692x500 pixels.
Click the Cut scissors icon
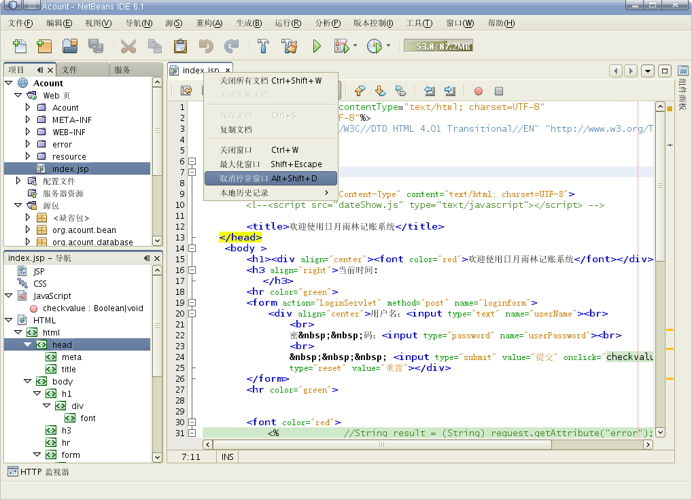pyautogui.click(x=128, y=46)
